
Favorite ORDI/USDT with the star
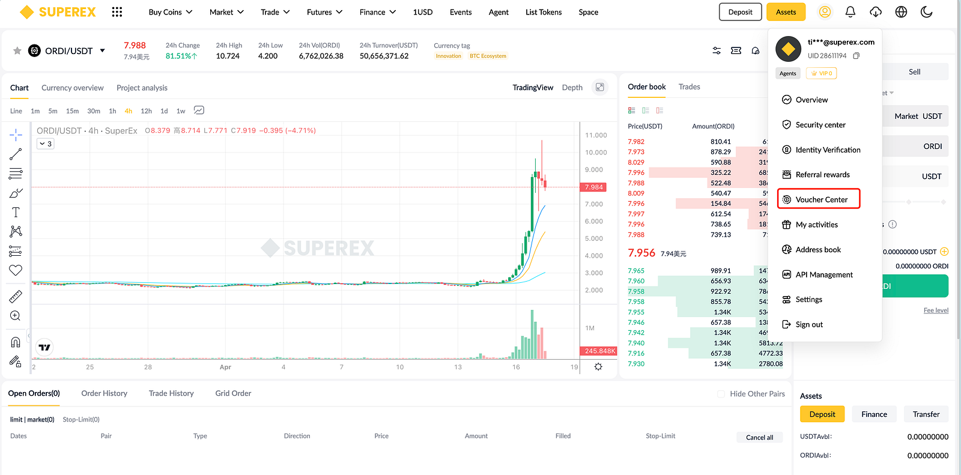[x=17, y=51]
